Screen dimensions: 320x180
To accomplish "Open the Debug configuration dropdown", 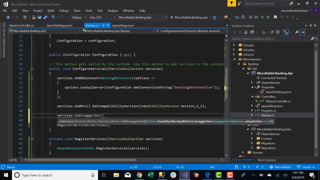I will click(79, 17).
